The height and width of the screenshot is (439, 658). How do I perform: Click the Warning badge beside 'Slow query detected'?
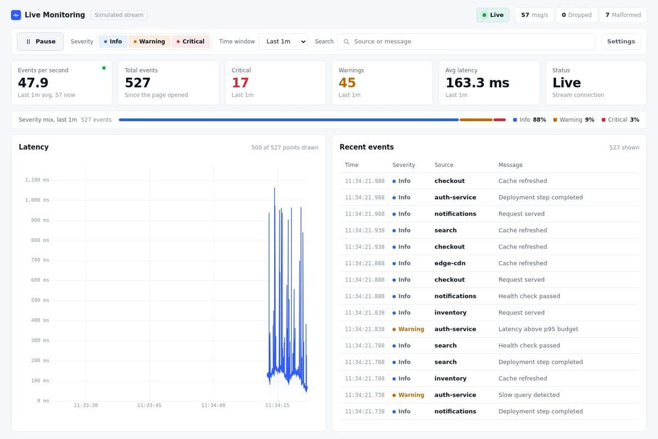(x=409, y=395)
